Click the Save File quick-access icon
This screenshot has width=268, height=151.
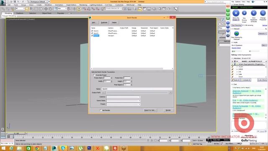coord(15,2)
